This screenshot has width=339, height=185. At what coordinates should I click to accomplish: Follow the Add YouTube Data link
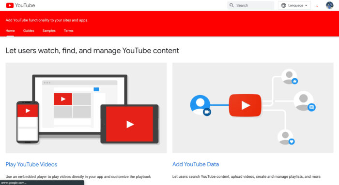tap(196, 164)
